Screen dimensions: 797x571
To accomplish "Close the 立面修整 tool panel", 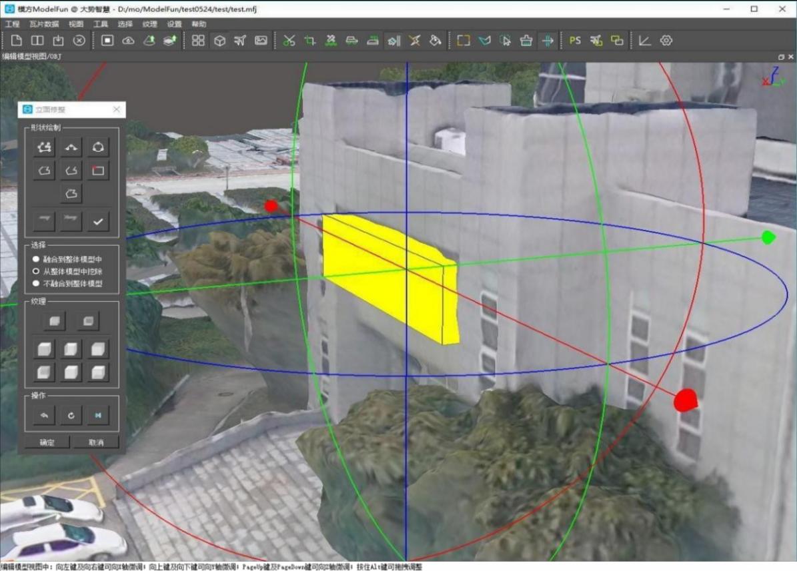I will [117, 109].
